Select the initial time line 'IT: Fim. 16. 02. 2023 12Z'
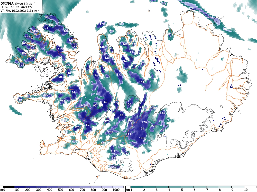 coord(16,7)
